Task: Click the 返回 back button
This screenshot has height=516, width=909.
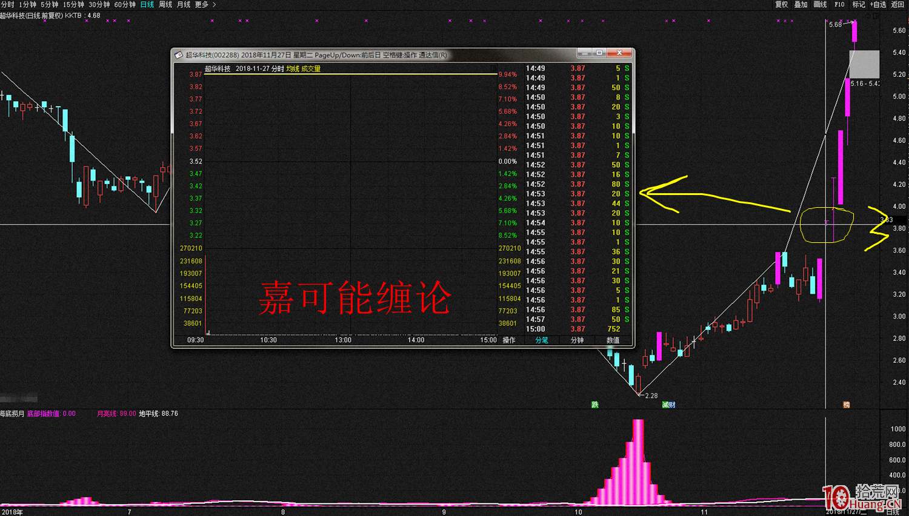Action: tap(897, 4)
